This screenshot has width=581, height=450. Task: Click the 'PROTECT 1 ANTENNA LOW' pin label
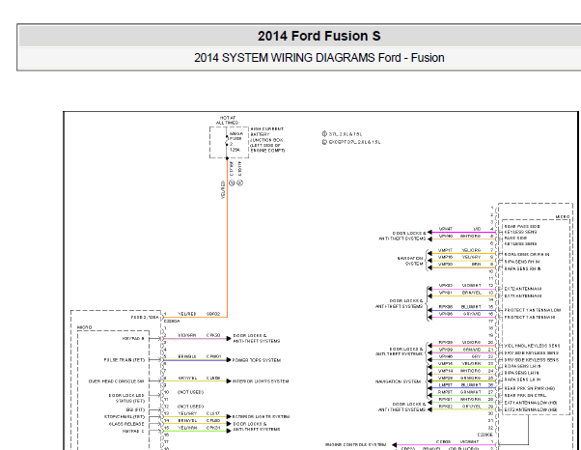[x=533, y=310]
